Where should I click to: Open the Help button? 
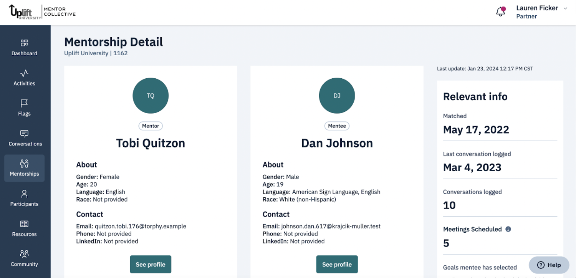coord(549,265)
